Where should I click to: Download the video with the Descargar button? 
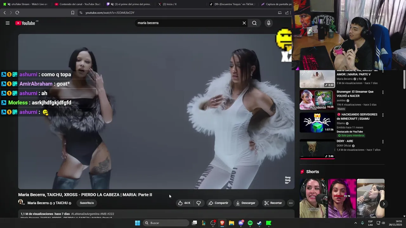click(246, 203)
